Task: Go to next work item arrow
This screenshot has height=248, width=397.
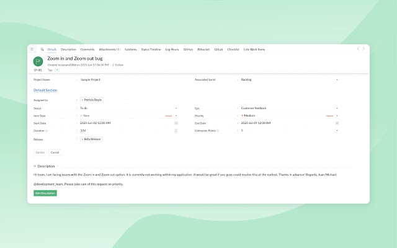Action: click(364, 48)
